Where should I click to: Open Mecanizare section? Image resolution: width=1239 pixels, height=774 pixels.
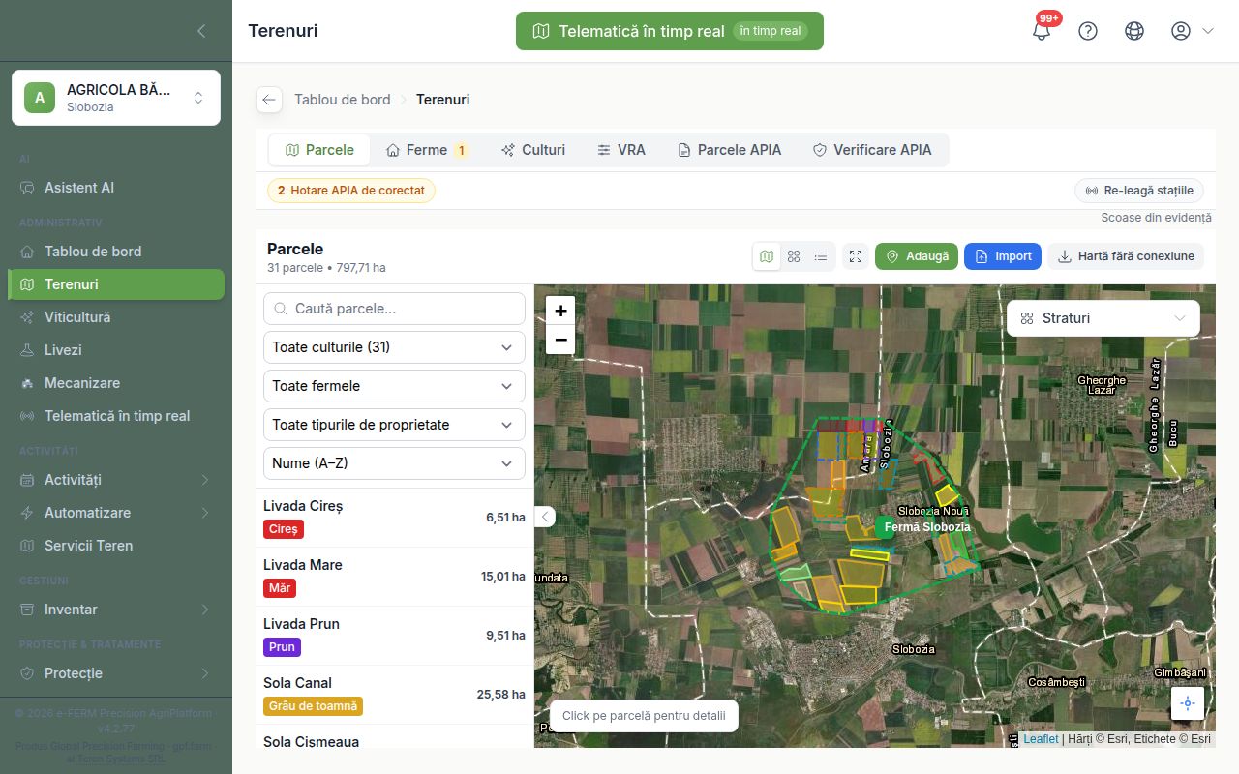click(116, 383)
